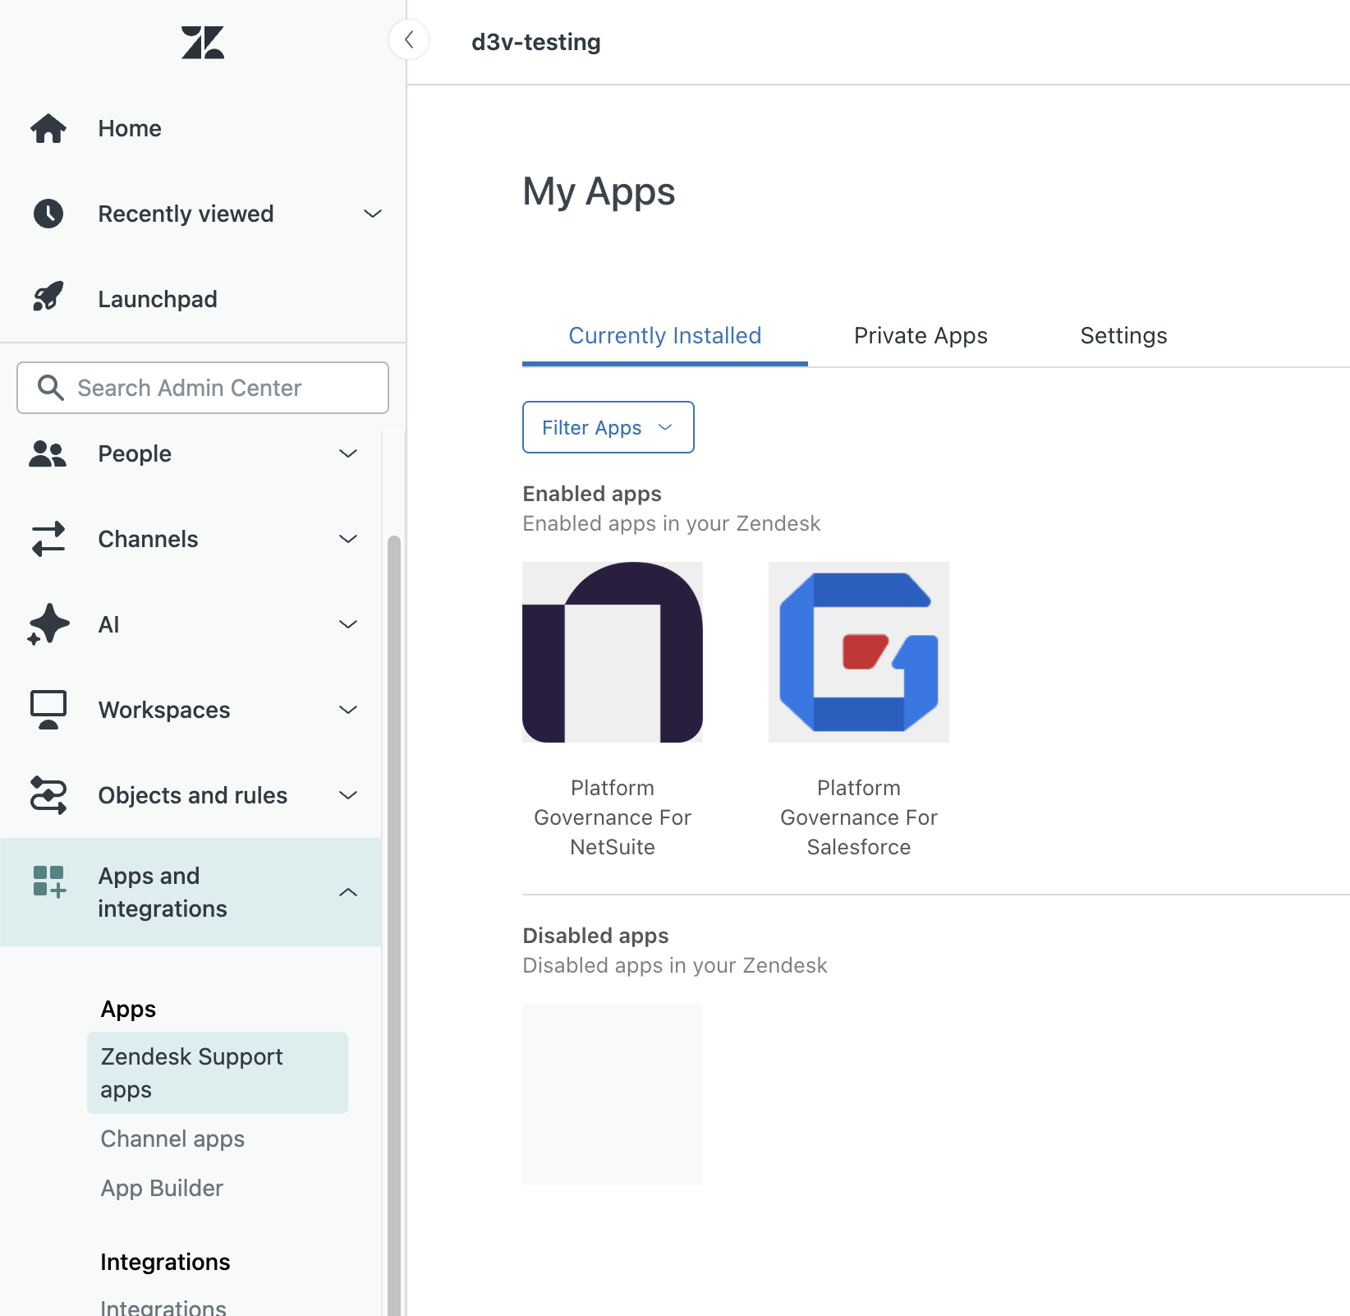Open Objects and rules icon
Screen dimensions: 1350x1316
click(48, 795)
